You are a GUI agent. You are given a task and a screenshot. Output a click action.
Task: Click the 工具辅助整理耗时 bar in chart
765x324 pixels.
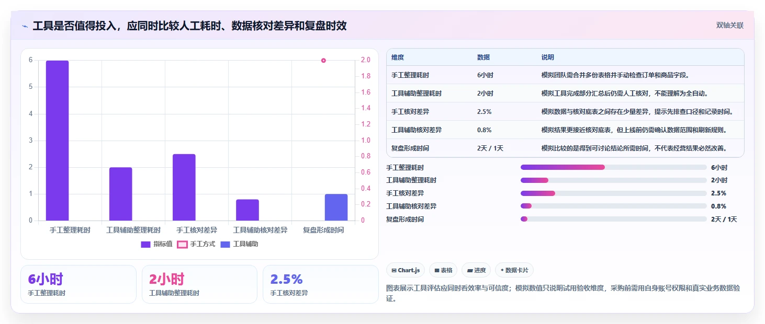[x=121, y=194]
